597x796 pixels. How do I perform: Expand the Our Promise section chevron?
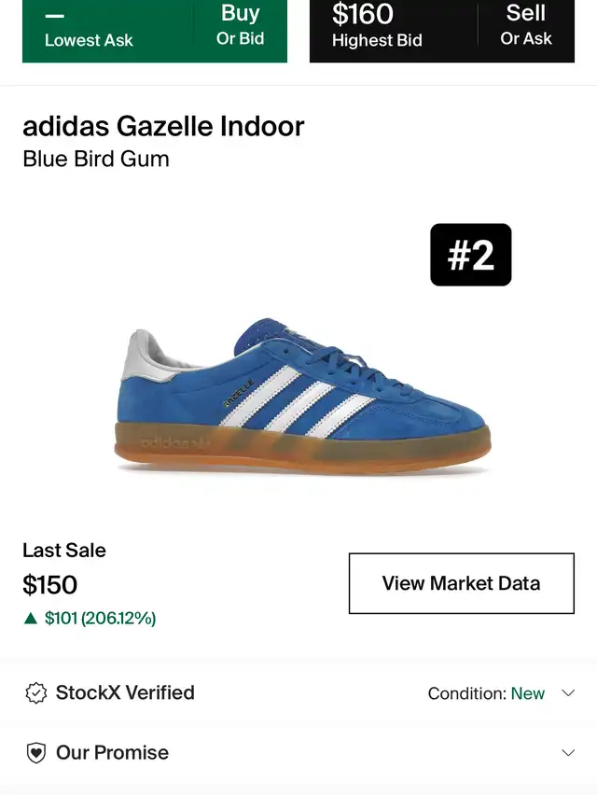pos(567,753)
